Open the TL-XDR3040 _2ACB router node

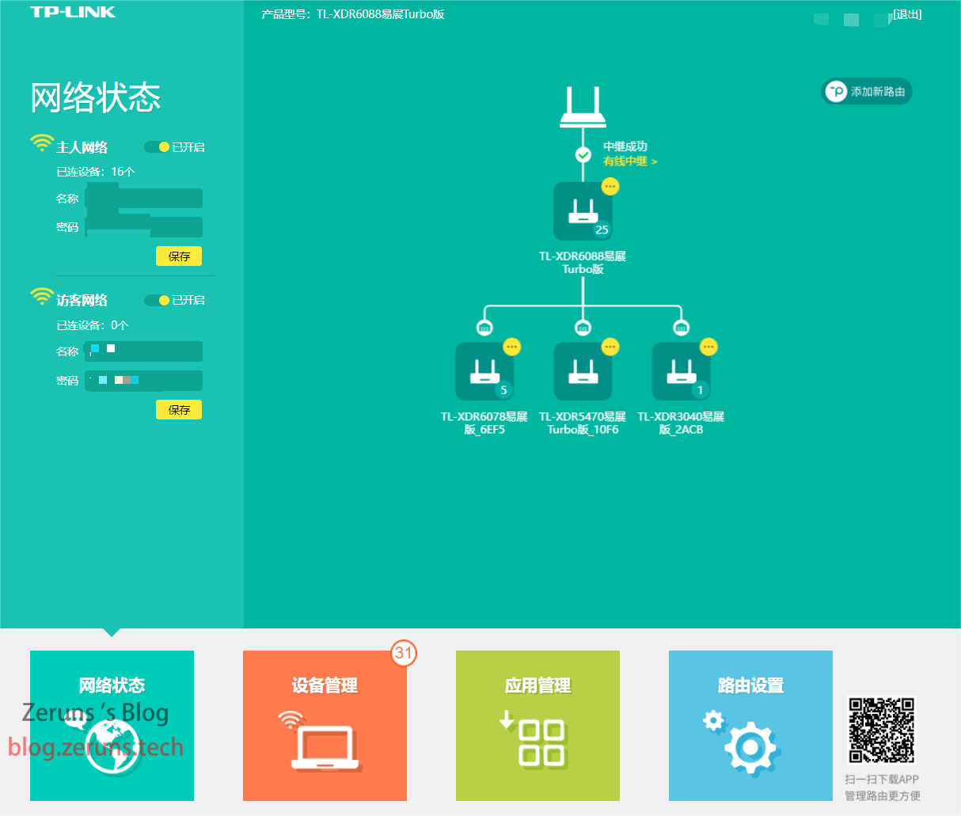pos(681,371)
